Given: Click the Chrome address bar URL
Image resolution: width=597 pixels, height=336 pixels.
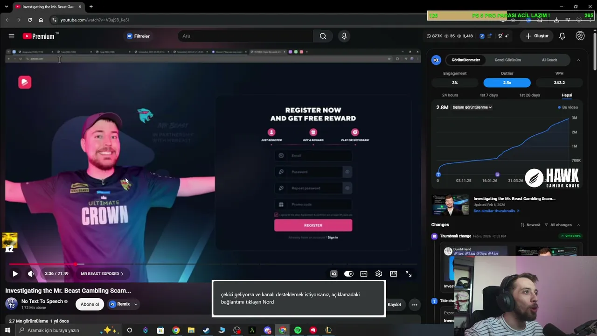Looking at the screenshot, I should pos(95,20).
